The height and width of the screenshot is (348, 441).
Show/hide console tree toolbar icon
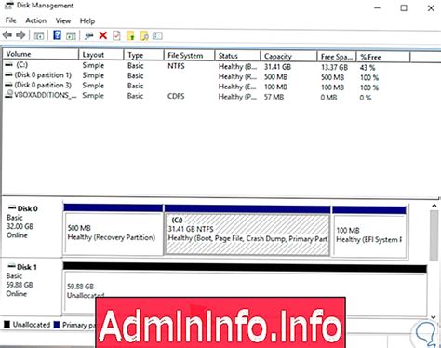tap(39, 35)
